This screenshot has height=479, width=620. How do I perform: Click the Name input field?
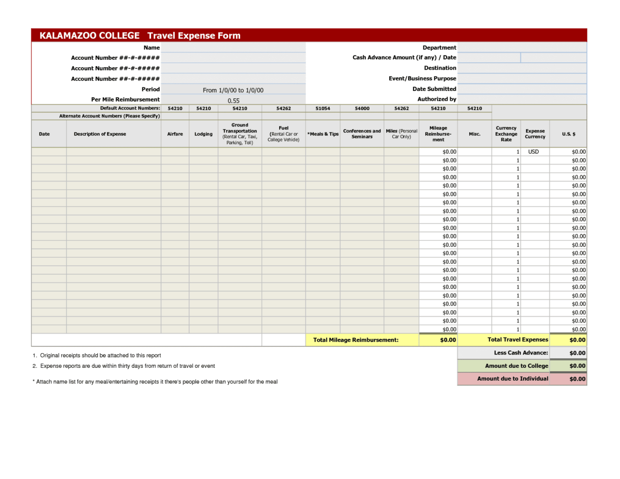[234, 47]
